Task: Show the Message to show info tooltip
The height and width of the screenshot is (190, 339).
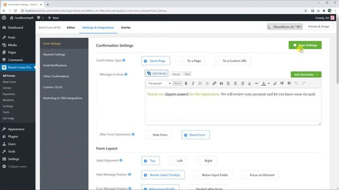Action: pyautogui.click(x=126, y=74)
